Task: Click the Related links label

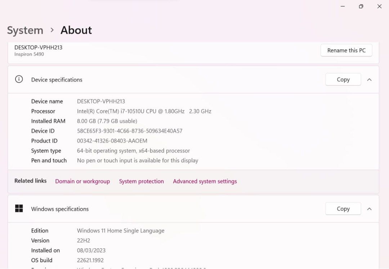Action: click(x=31, y=181)
